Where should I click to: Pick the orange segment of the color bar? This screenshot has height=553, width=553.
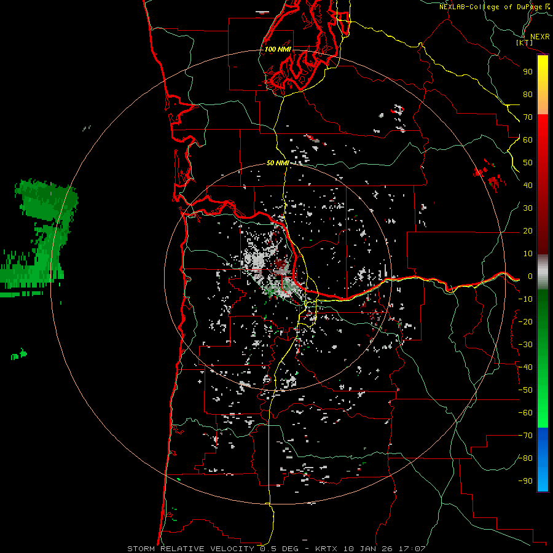pos(543,105)
